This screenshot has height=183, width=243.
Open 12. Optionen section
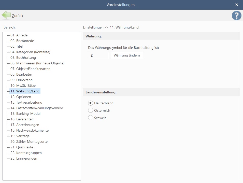21,97
